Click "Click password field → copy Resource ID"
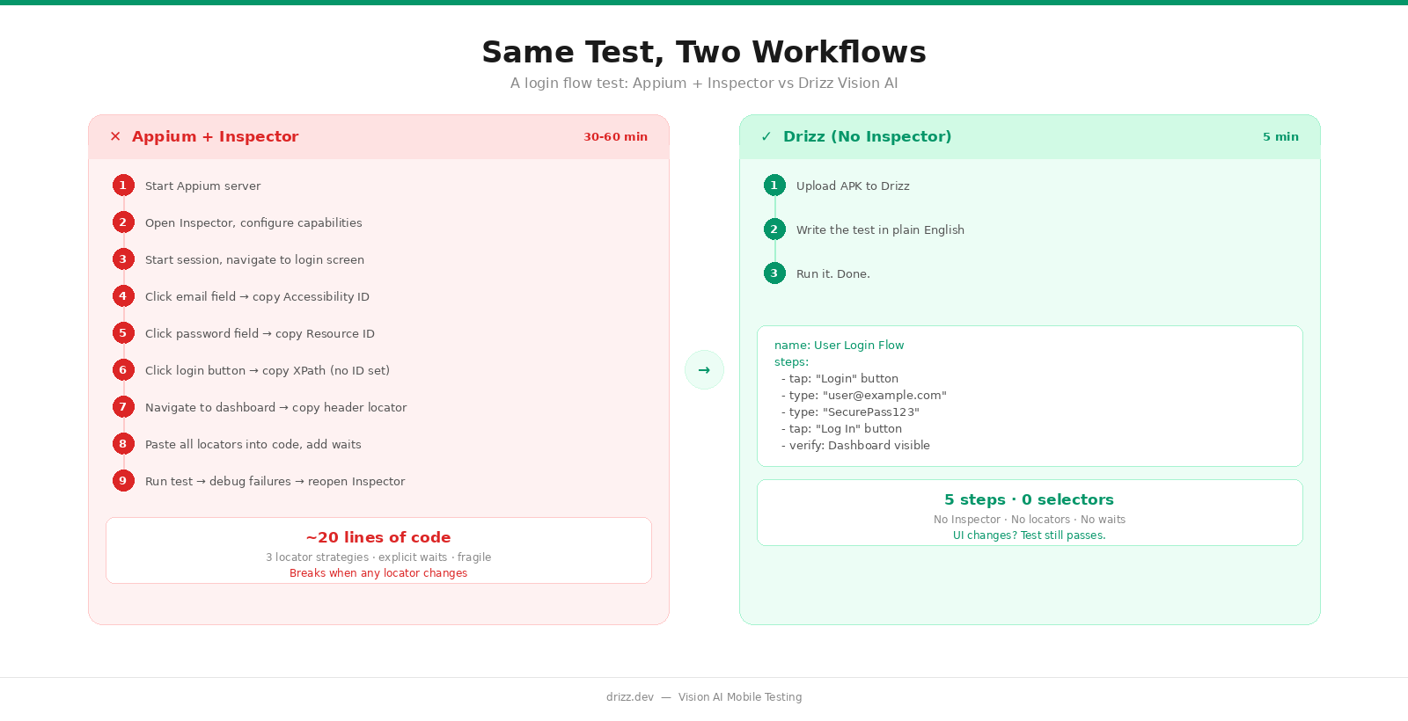1408x721 pixels. (x=260, y=333)
